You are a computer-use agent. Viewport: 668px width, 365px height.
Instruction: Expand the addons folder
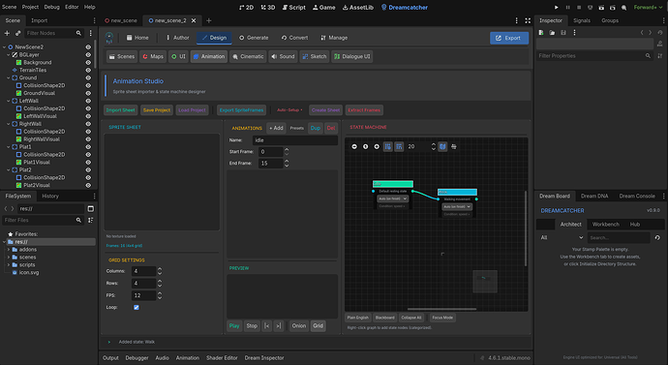(x=8, y=250)
